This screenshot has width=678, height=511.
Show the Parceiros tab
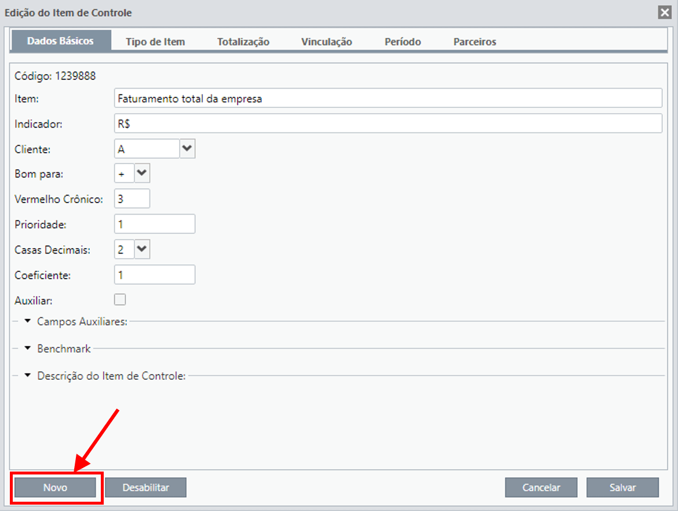click(475, 42)
